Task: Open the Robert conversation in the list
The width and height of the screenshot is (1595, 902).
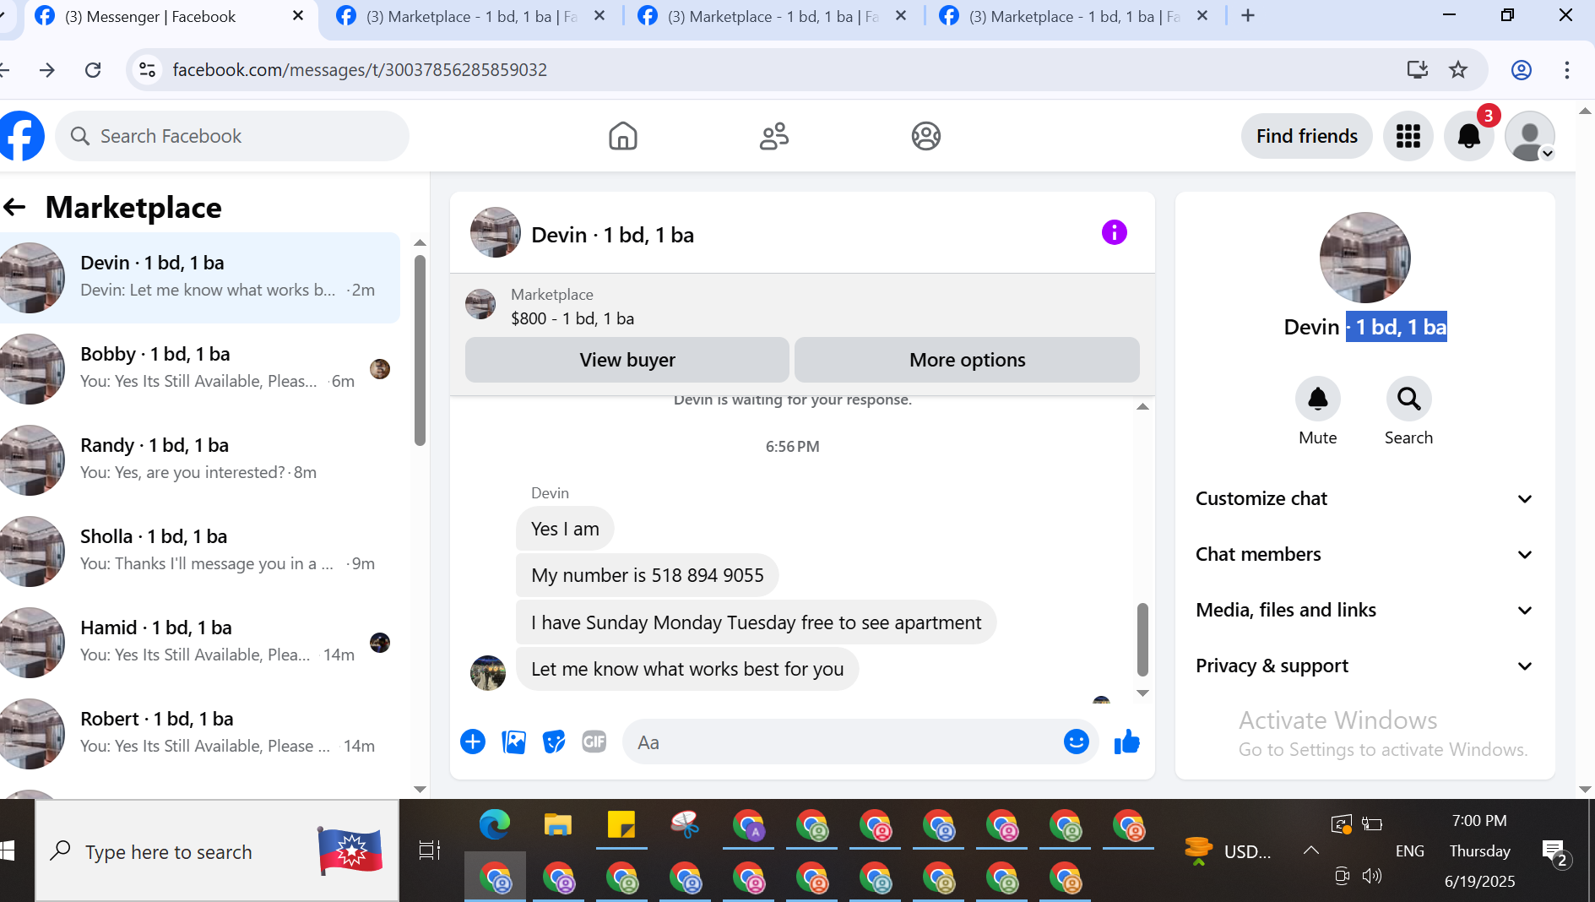Action: (x=200, y=733)
